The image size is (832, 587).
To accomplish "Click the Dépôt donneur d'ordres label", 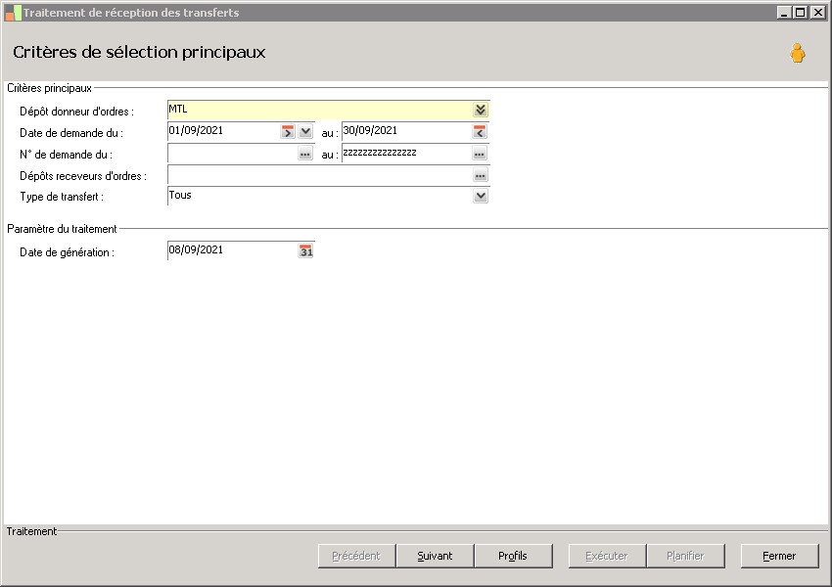I will [77, 112].
